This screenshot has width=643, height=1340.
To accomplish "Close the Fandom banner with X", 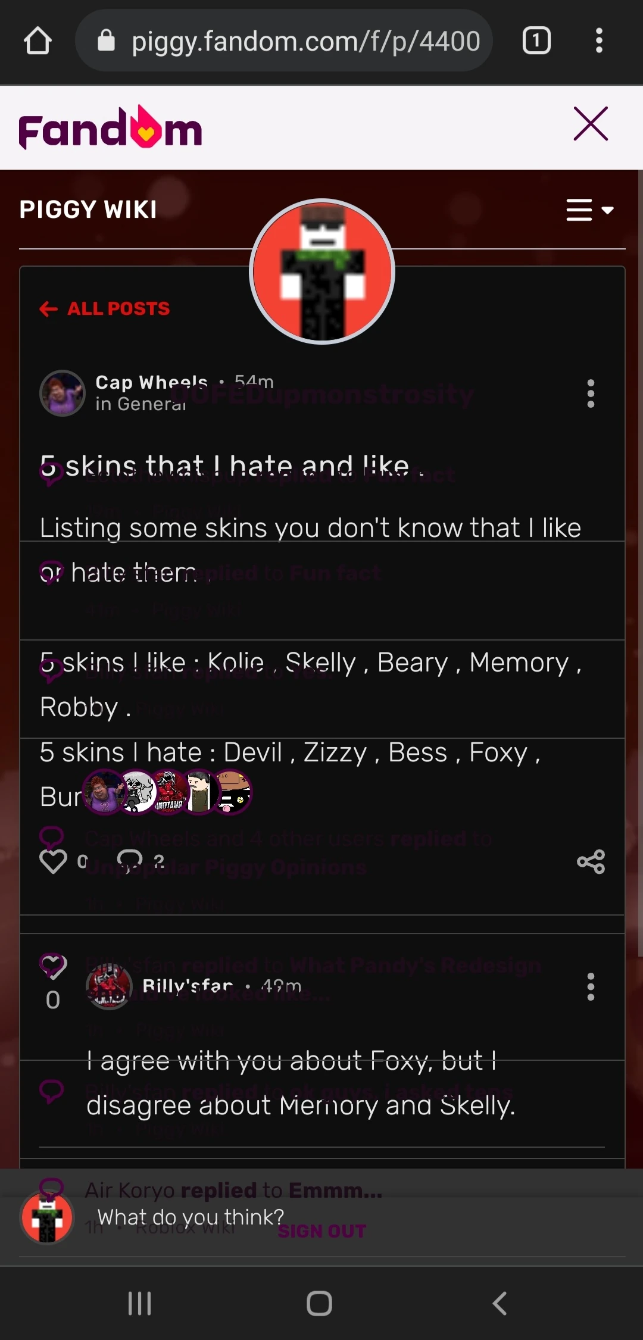I will 591,124.
